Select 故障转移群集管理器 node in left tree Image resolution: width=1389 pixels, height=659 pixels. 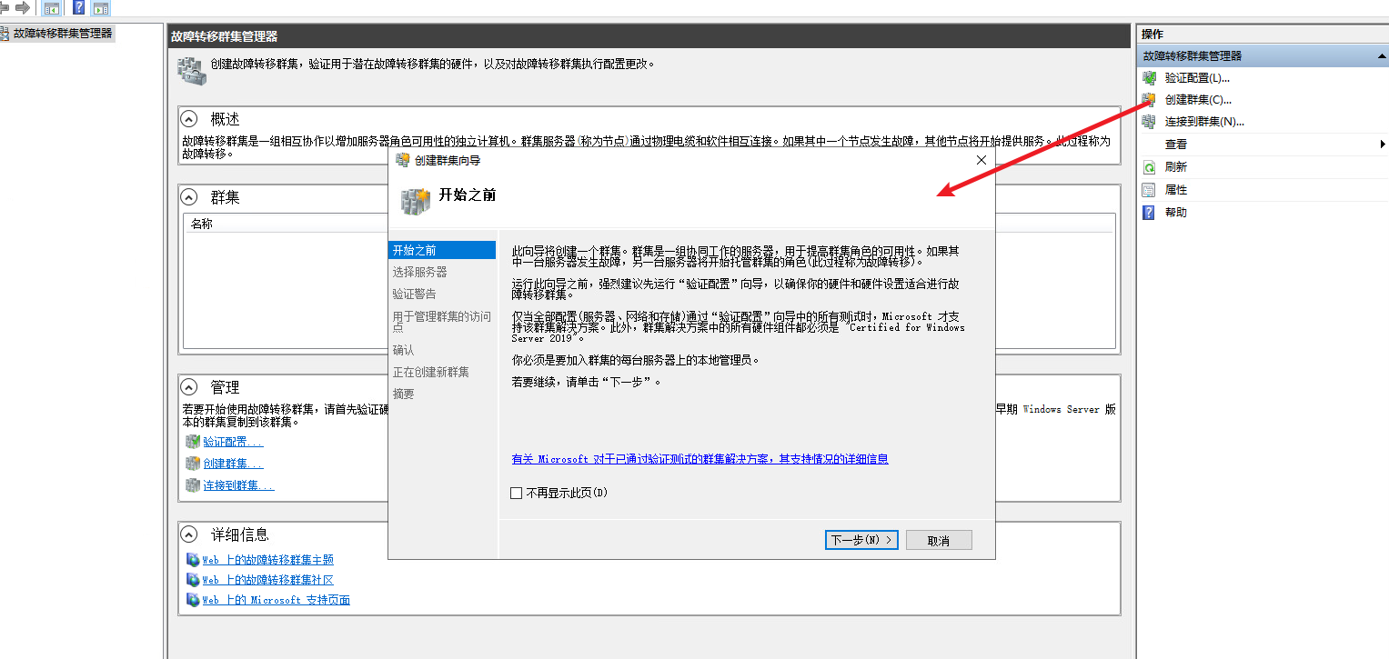click(62, 33)
